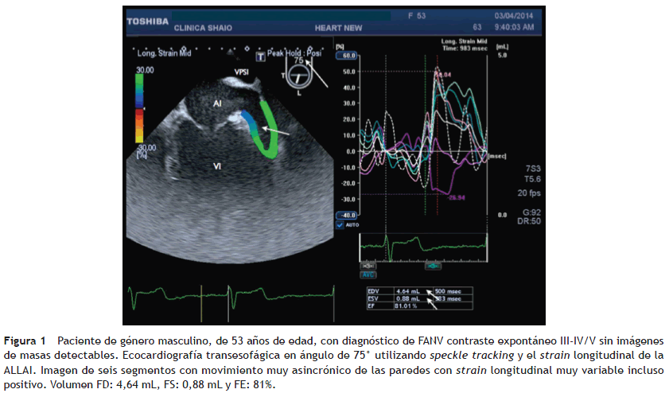This screenshot has width=669, height=397.
Task: Click the Long. Strain Mid label on image
Action: tap(162, 53)
